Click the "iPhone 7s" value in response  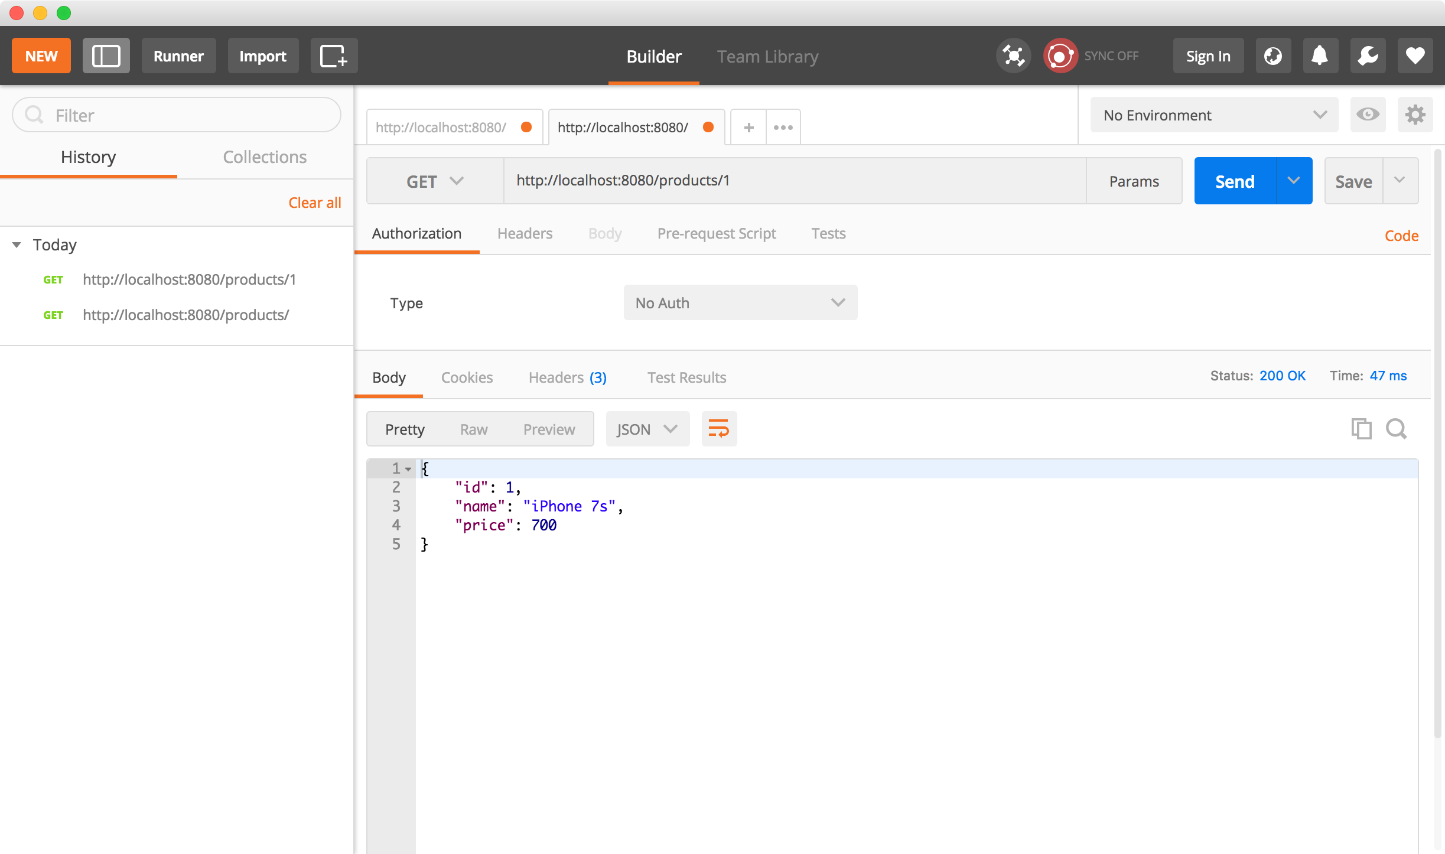569,507
